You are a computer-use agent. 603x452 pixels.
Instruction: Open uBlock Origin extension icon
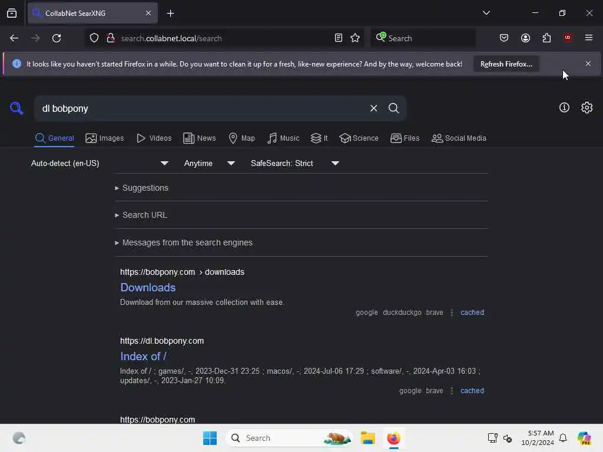point(568,38)
